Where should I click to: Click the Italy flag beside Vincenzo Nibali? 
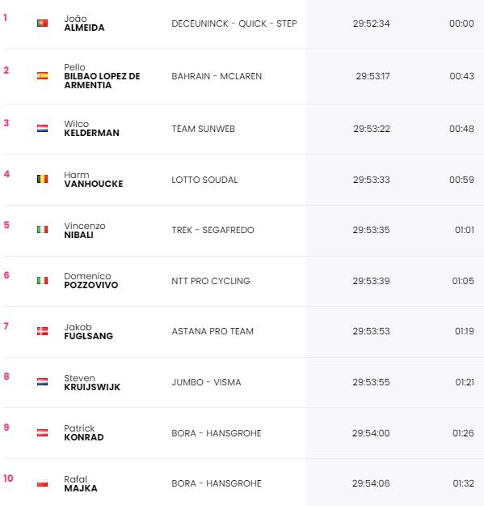[x=42, y=229]
